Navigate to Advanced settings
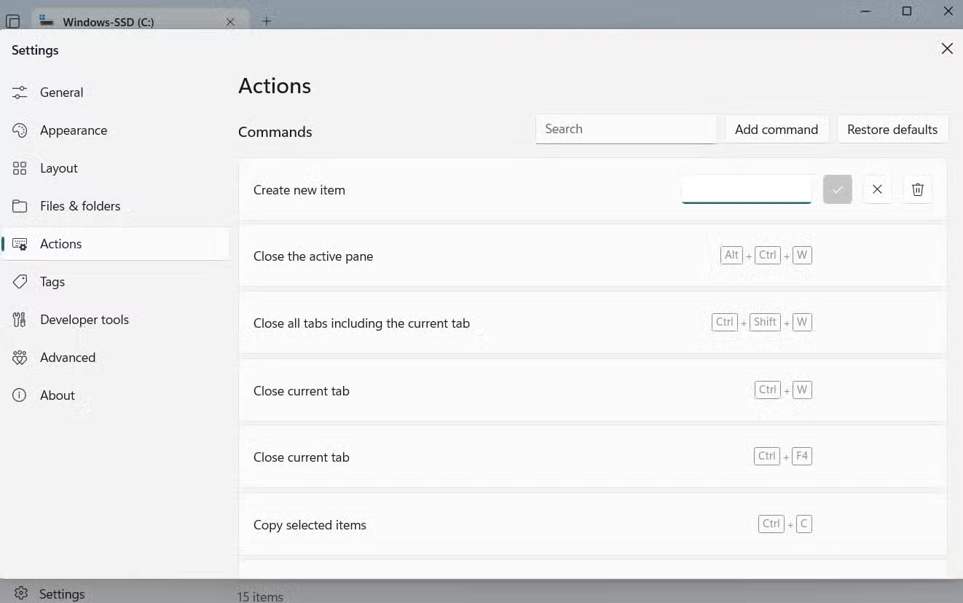Viewport: 963px width, 603px height. click(67, 358)
